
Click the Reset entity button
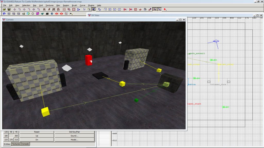tap(37, 132)
